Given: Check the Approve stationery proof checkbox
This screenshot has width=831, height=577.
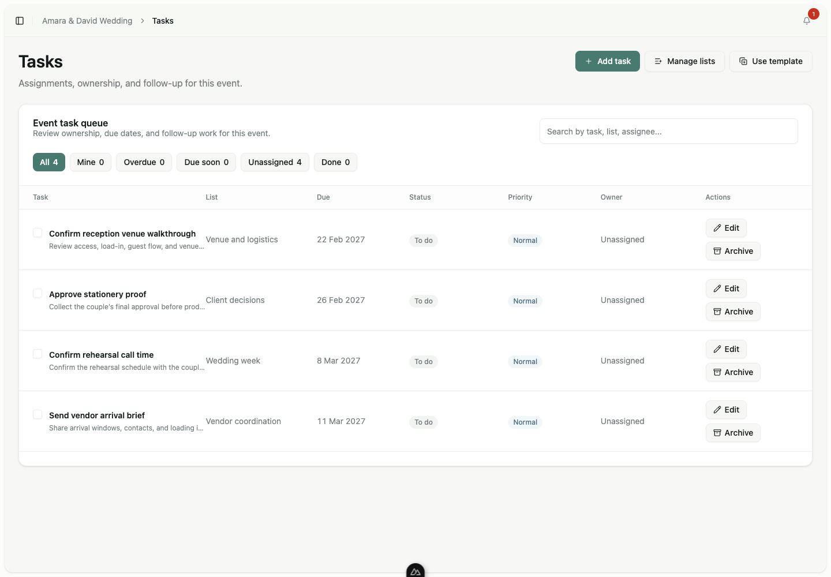Looking at the screenshot, I should (x=38, y=293).
